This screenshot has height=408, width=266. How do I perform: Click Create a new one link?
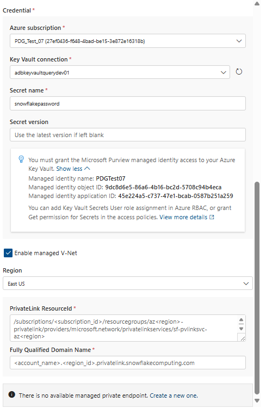(174, 395)
